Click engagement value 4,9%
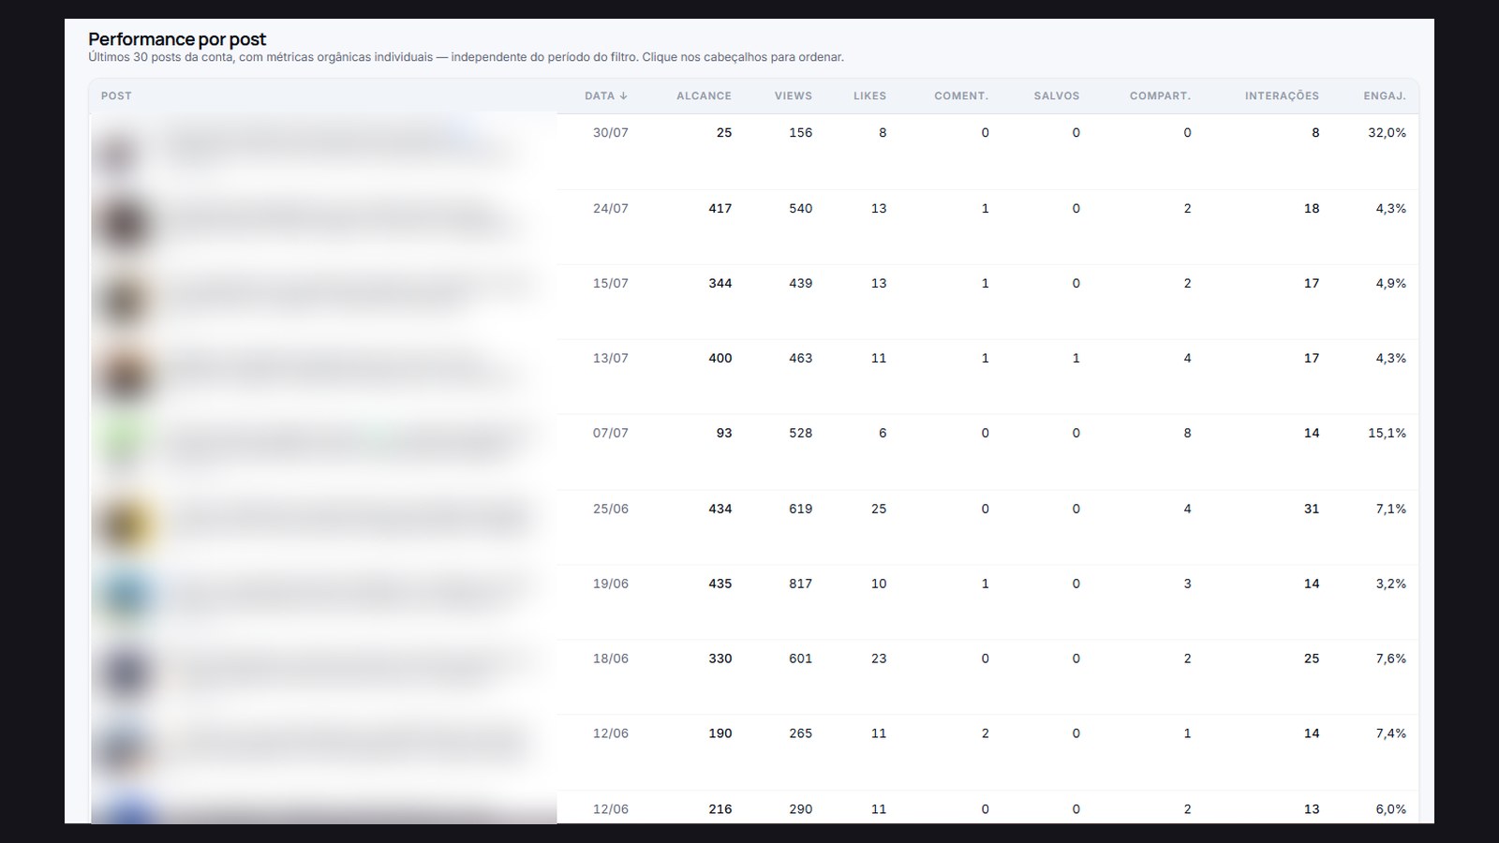Viewport: 1499px width, 843px height. 1391,283
